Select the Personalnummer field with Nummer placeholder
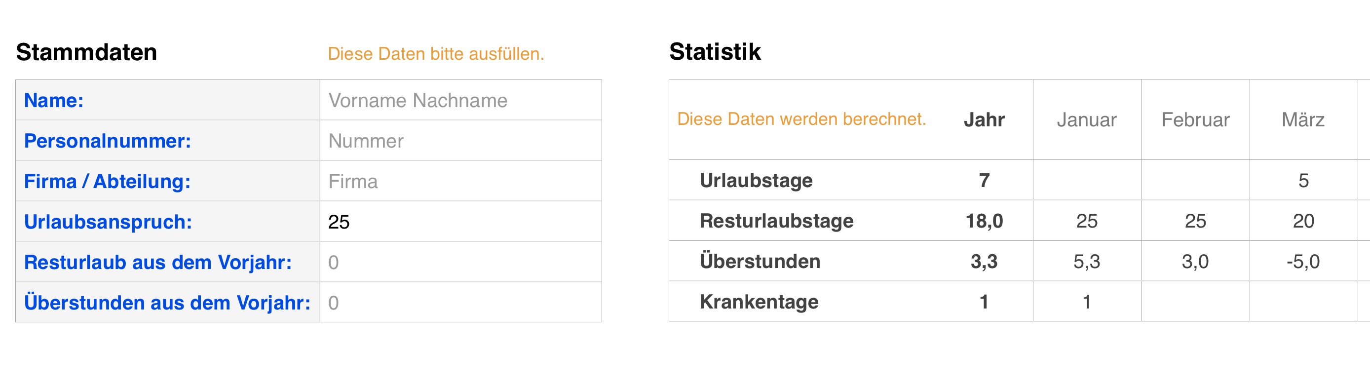Screen dimensions: 1370x386 click(460, 141)
